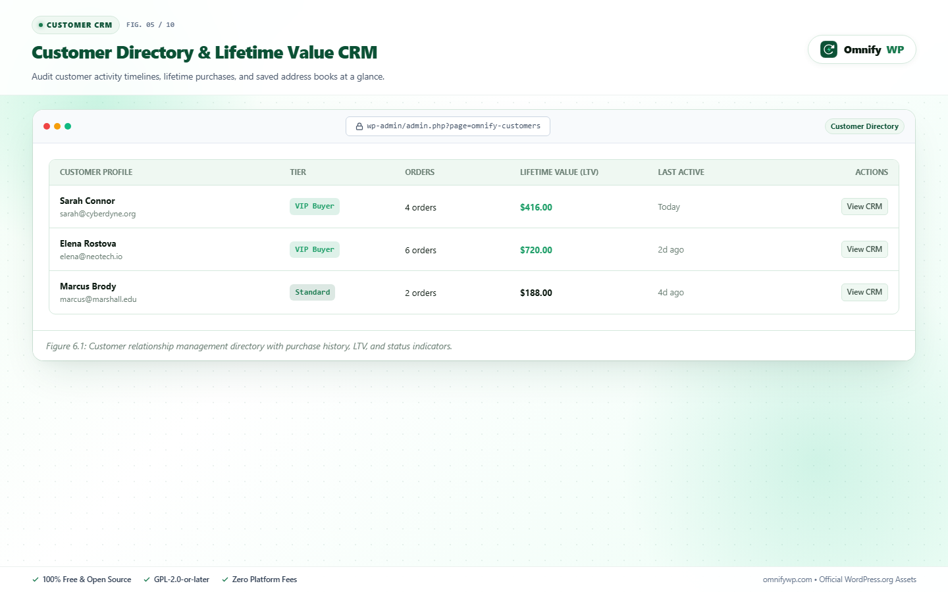Image resolution: width=948 pixels, height=592 pixels.
Task: Click the Omnify WP logo icon
Action: tap(829, 49)
